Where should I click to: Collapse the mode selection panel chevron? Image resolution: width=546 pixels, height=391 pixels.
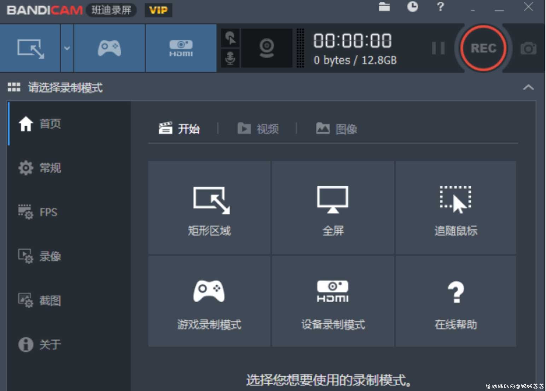[x=528, y=87]
